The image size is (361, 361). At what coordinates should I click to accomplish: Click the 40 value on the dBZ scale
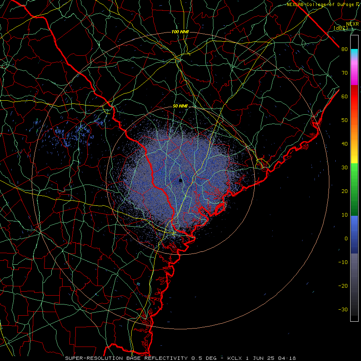click(345, 144)
